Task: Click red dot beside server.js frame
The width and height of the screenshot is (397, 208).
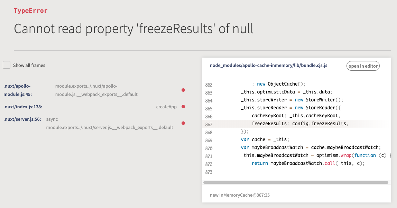Action: (x=183, y=123)
